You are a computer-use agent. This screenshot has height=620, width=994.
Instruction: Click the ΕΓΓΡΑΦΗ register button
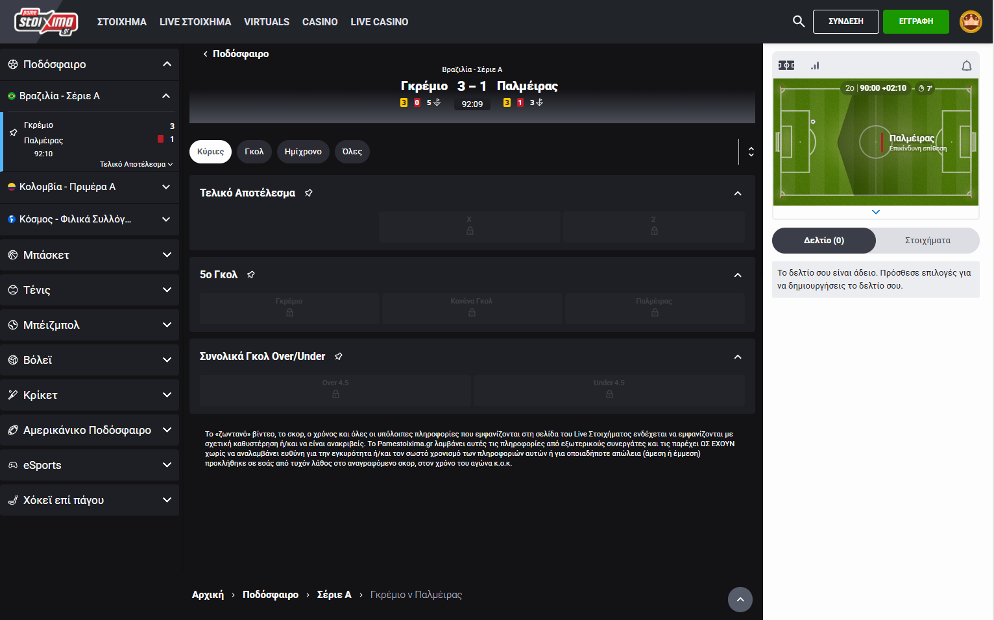tap(916, 21)
